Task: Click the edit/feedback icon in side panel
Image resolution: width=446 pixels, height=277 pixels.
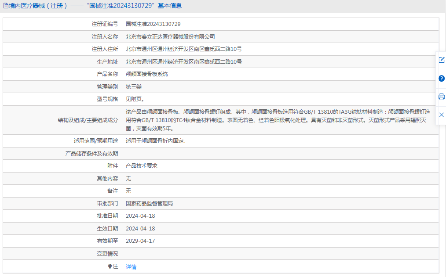Action: (442, 60)
